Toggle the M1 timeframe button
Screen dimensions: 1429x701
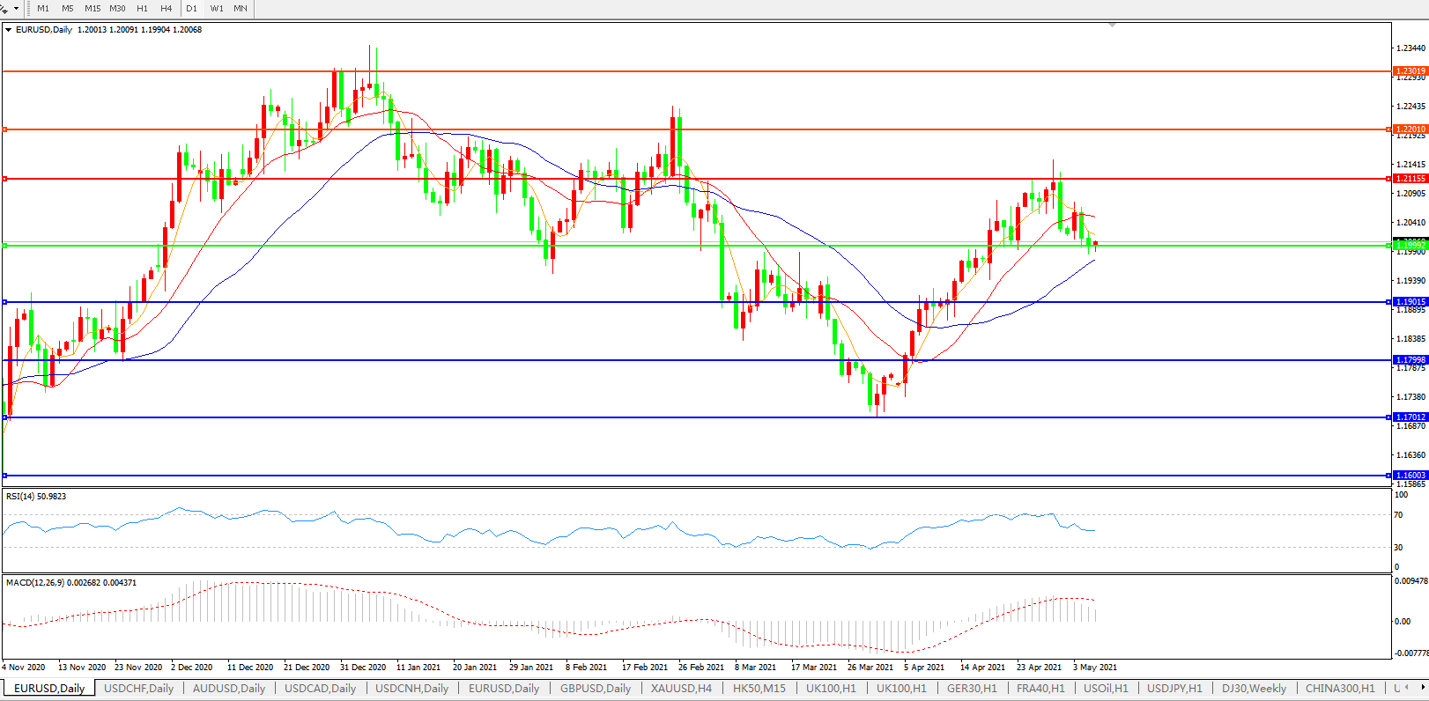click(43, 8)
